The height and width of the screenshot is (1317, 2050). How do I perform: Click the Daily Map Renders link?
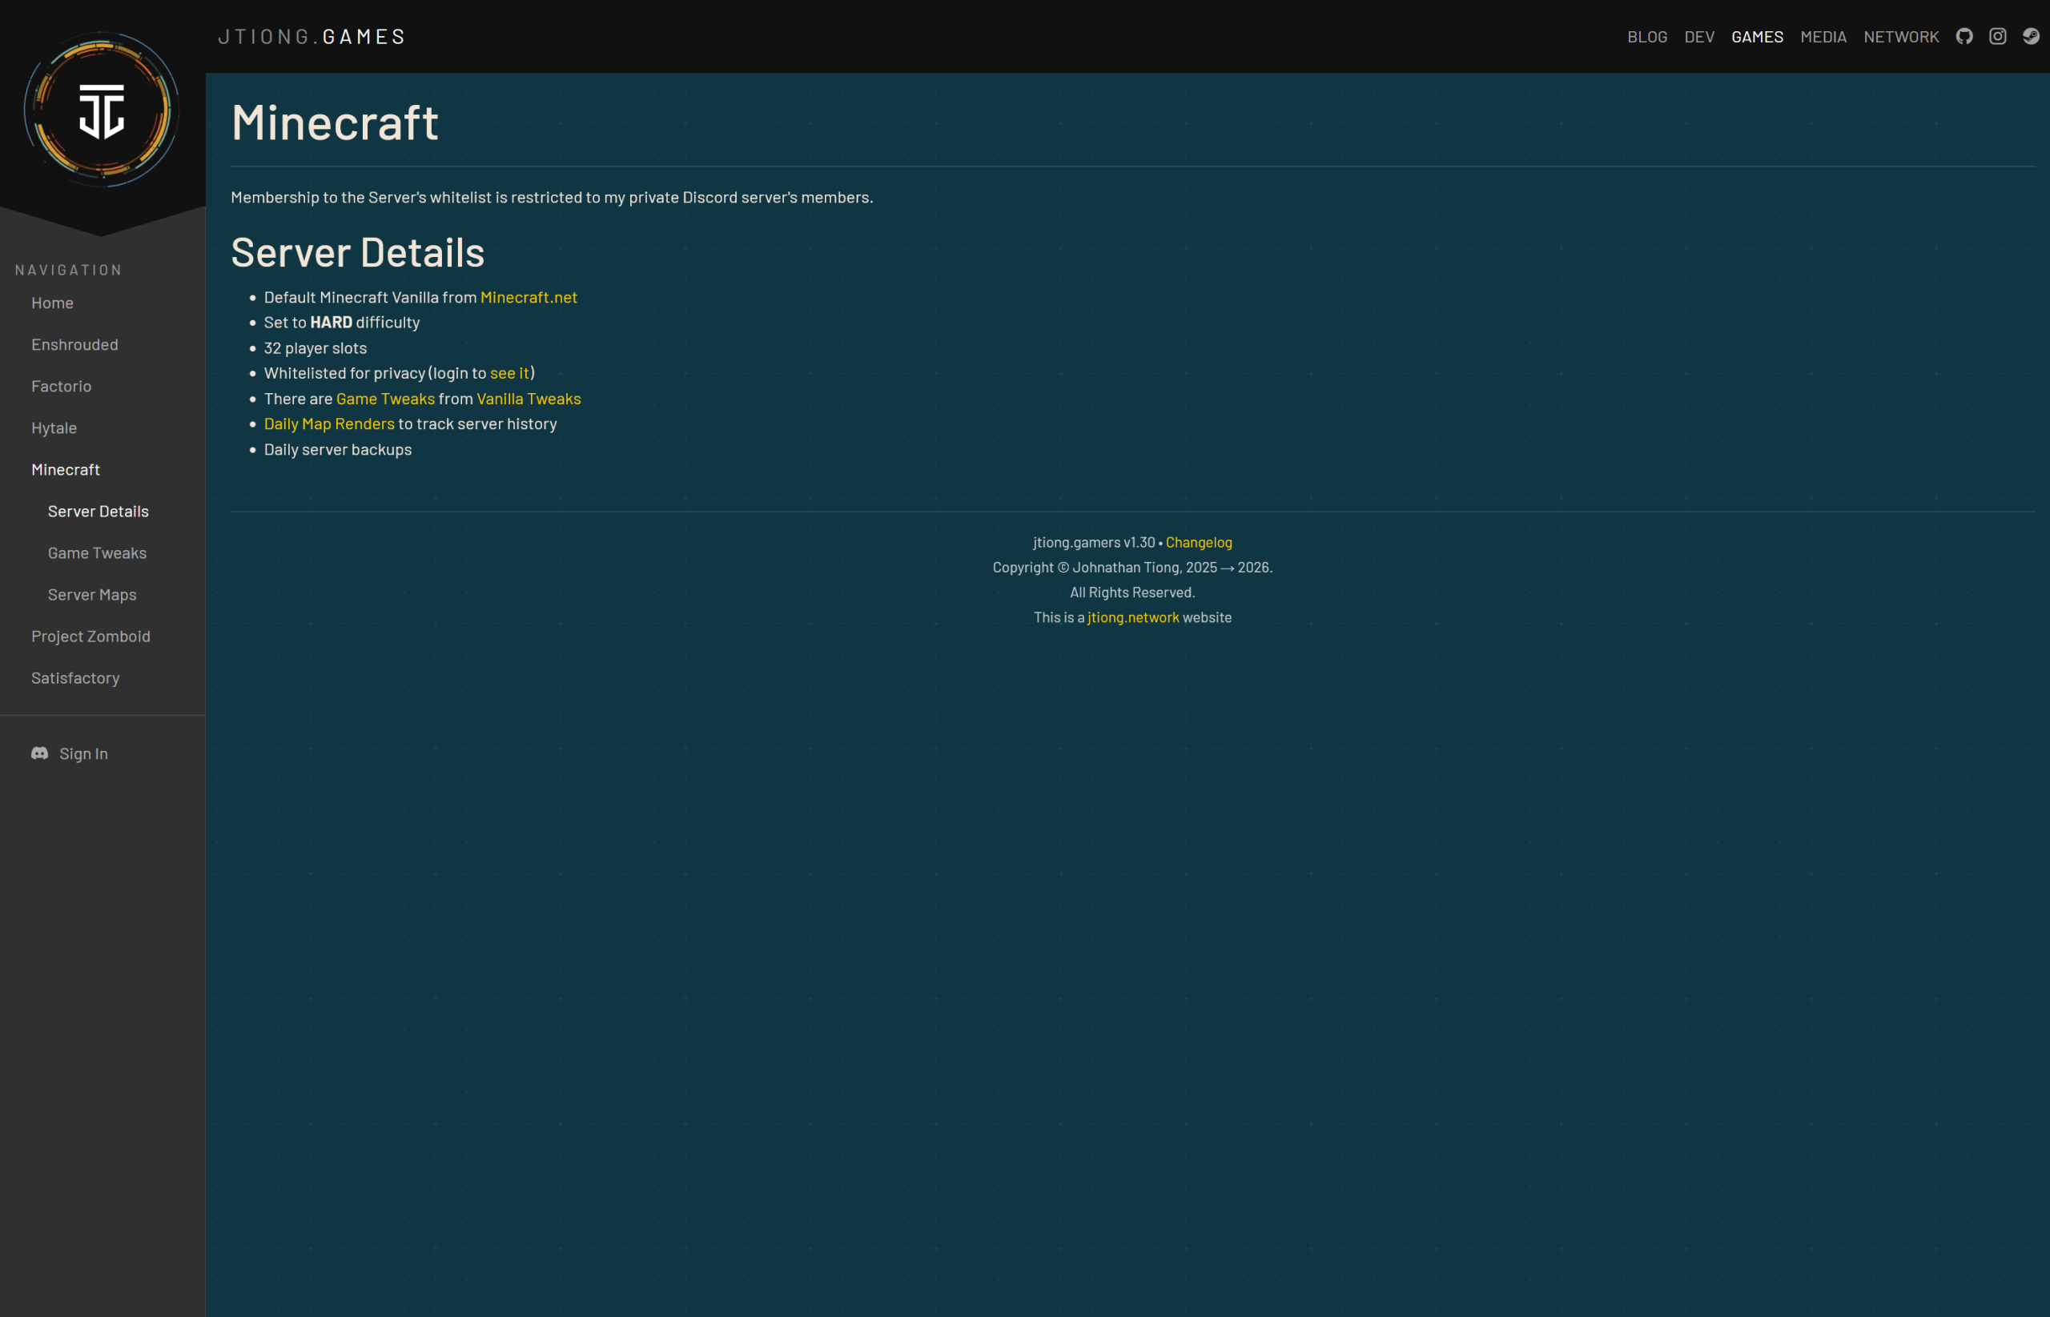click(x=328, y=424)
